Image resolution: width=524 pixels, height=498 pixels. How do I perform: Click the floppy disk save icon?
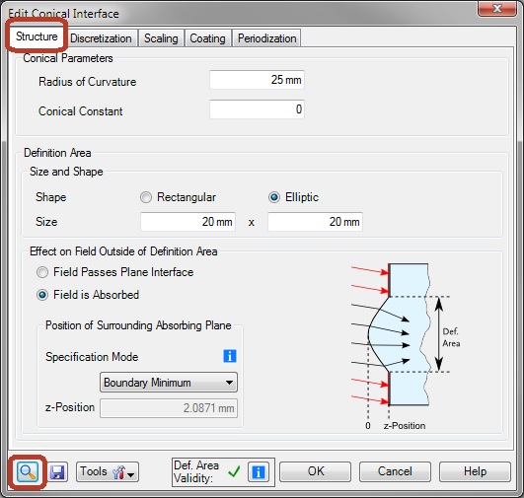pyautogui.click(x=57, y=472)
